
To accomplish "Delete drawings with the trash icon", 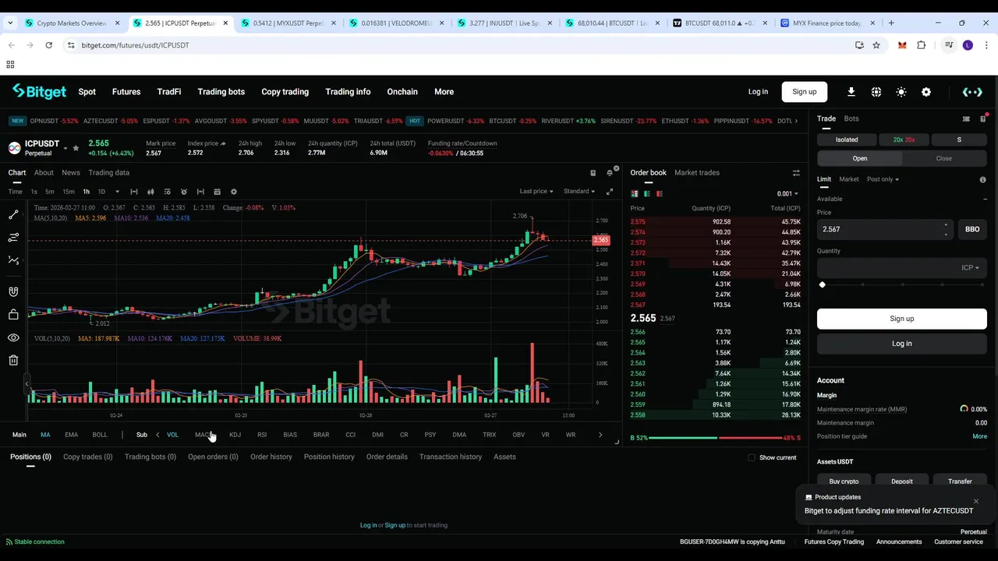I will (x=13, y=360).
